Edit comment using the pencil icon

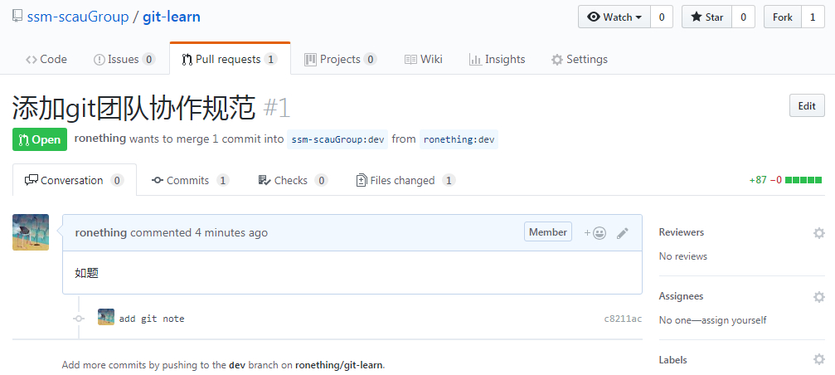623,233
